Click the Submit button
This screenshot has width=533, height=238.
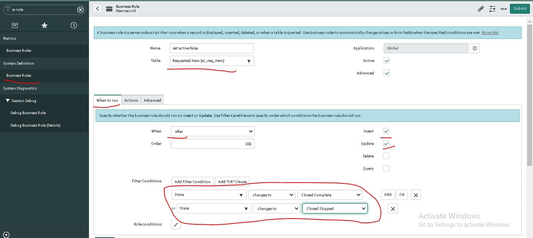point(520,8)
